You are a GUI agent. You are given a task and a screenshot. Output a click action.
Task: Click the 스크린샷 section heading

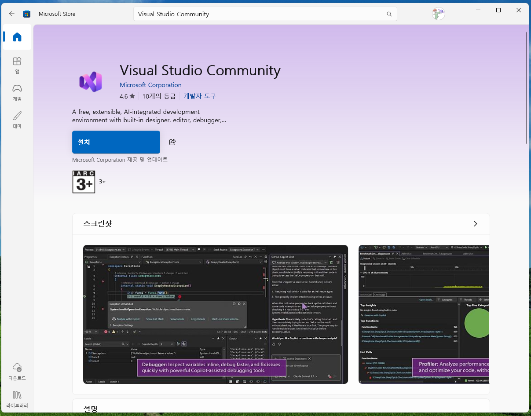(x=98, y=224)
